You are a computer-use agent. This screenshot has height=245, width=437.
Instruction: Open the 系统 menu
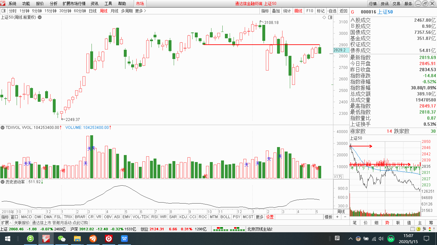click(x=12, y=4)
